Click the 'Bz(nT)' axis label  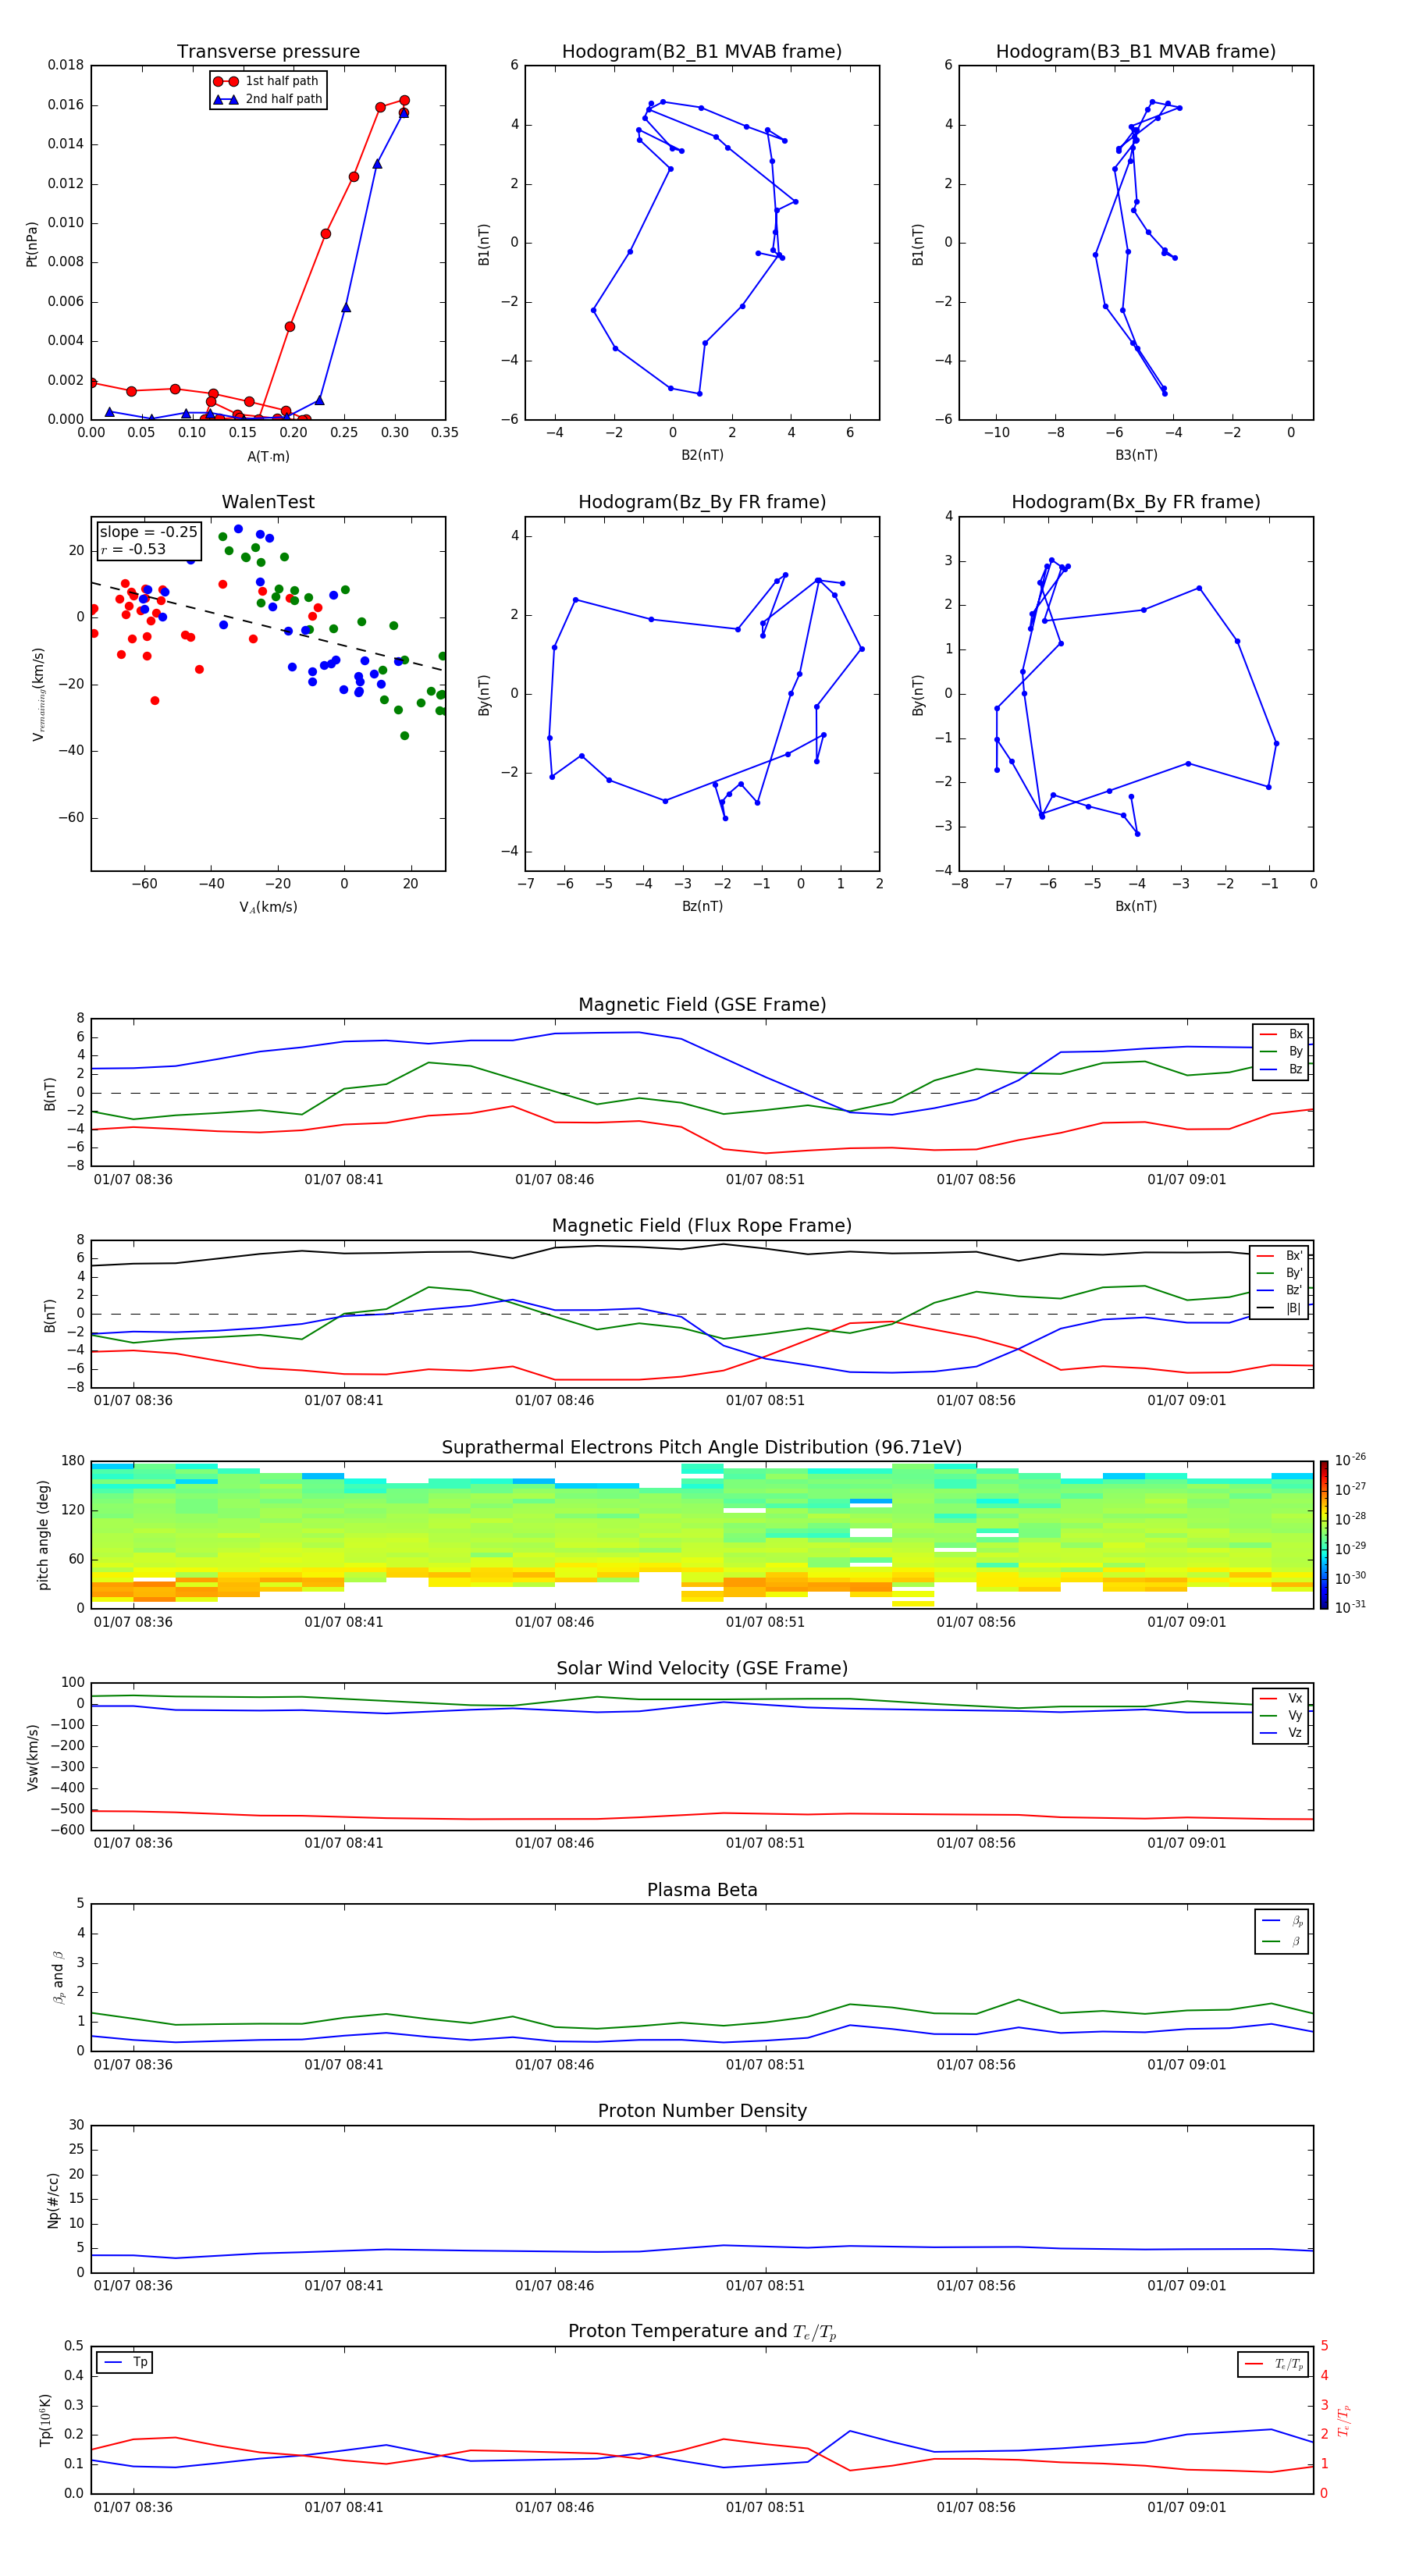[x=702, y=906]
